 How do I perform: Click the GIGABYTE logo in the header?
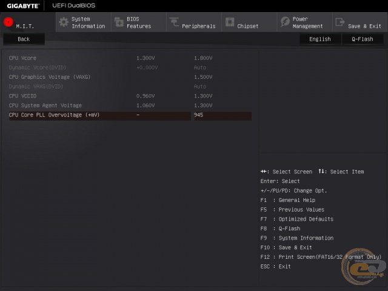click(x=23, y=5)
